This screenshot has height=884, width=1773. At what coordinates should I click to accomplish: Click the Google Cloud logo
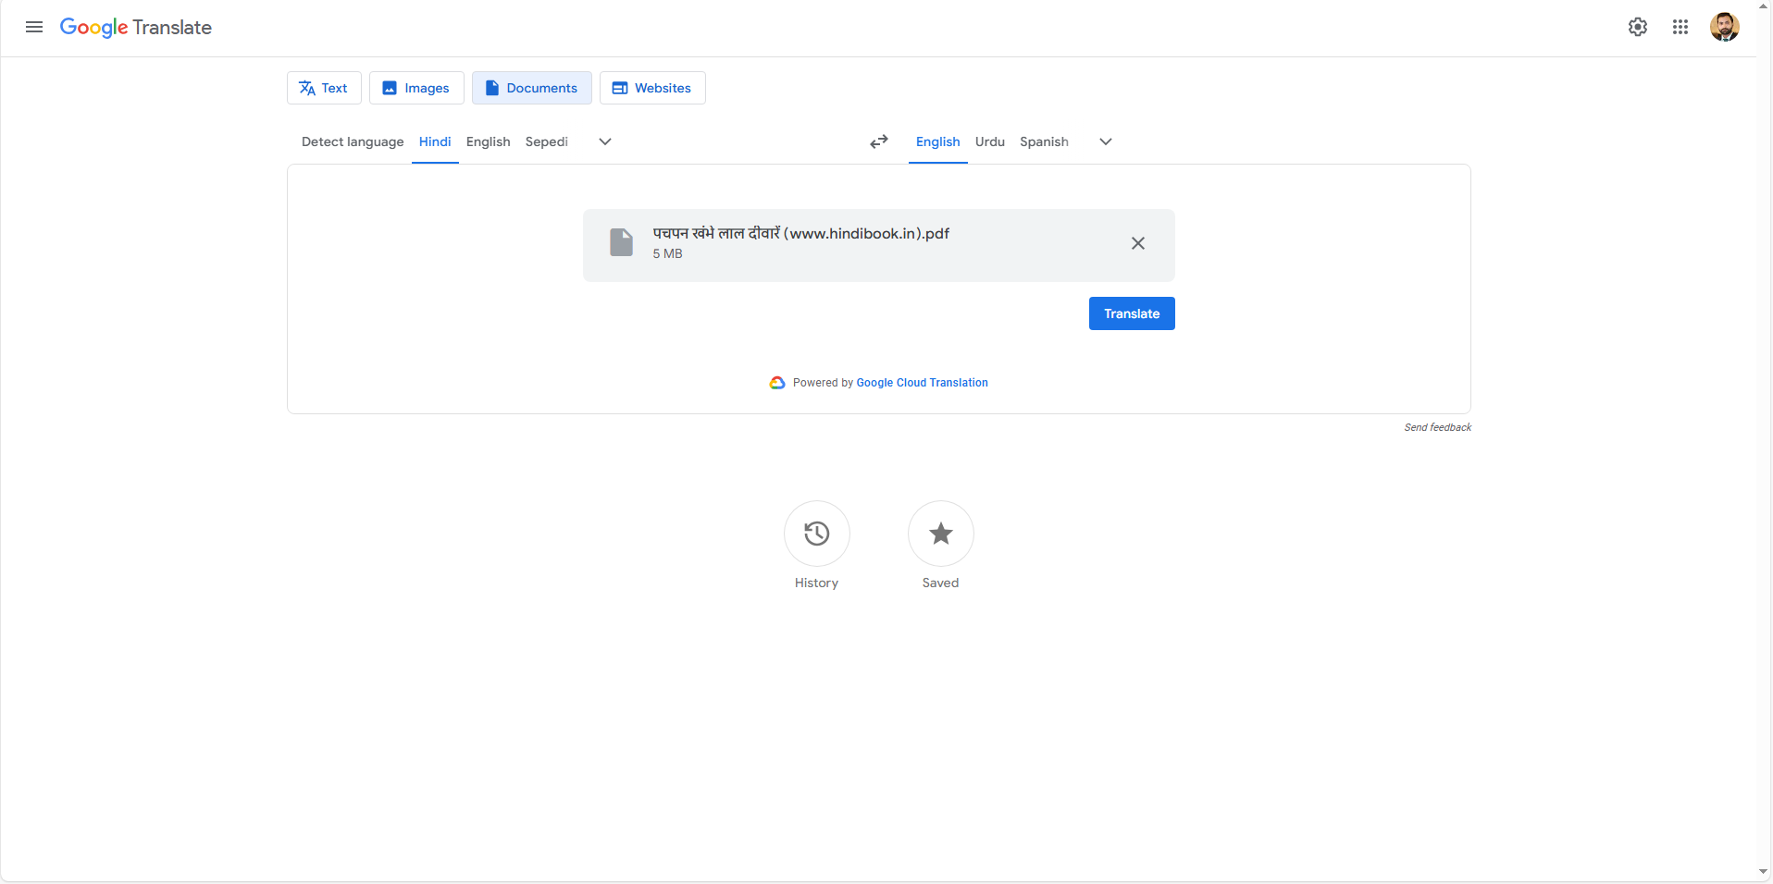click(x=776, y=382)
